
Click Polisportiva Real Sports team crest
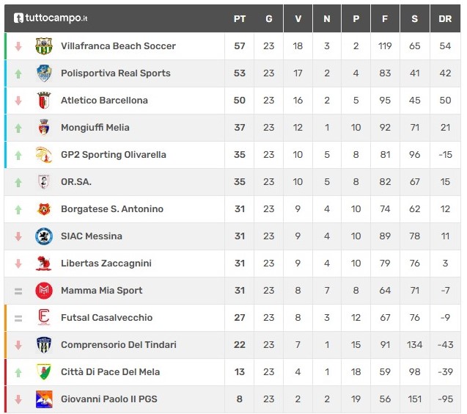44,73
